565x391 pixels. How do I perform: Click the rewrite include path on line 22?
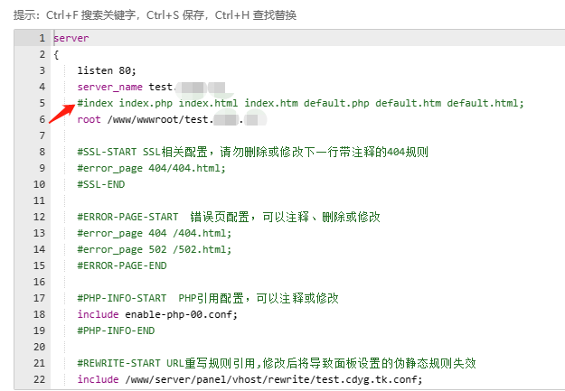point(274,379)
